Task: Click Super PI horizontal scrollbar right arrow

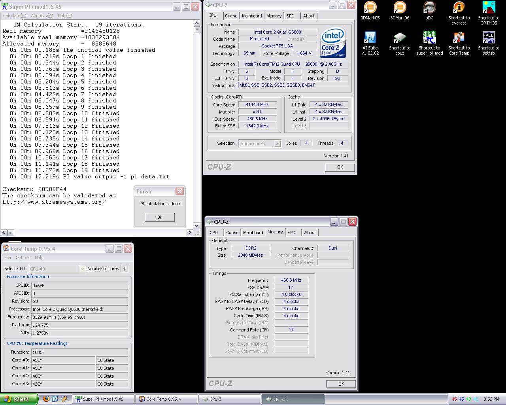Action: point(189,233)
